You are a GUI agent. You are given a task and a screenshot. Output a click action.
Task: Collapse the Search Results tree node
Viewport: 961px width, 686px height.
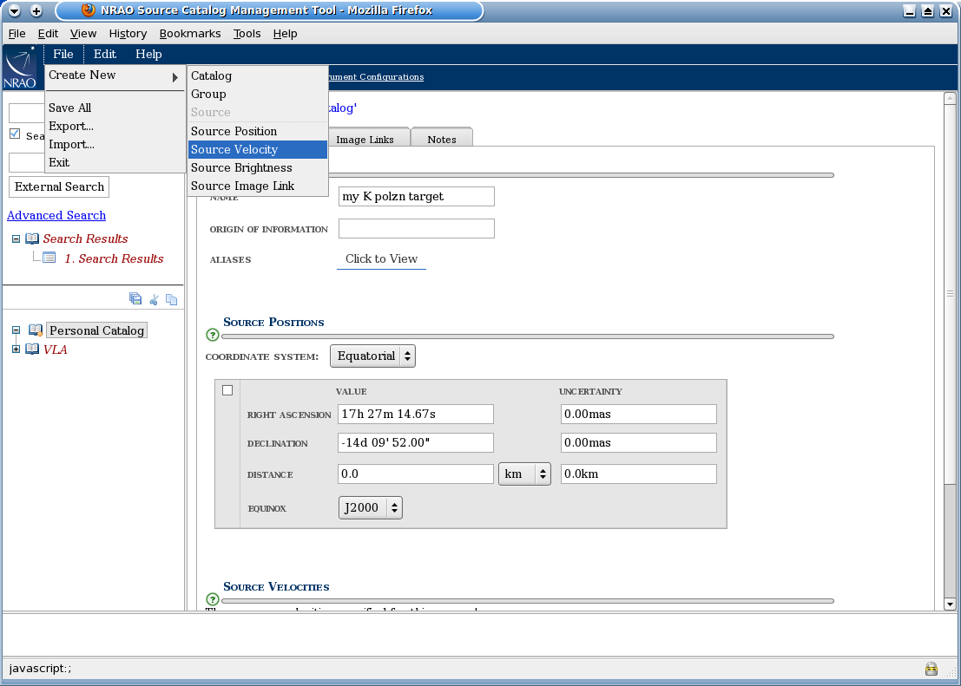(15, 238)
